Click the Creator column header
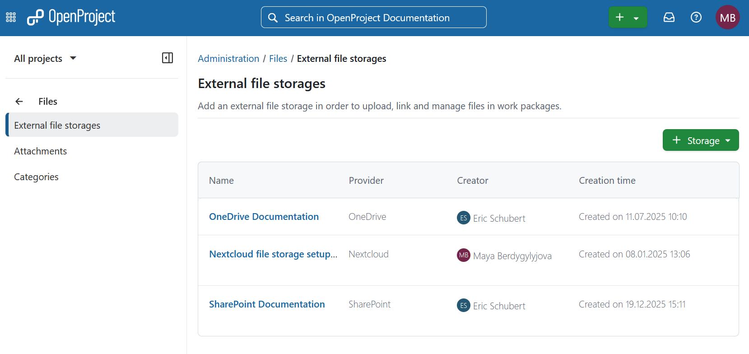 click(x=473, y=181)
